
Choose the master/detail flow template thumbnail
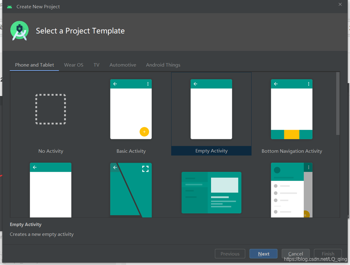tap(211, 192)
